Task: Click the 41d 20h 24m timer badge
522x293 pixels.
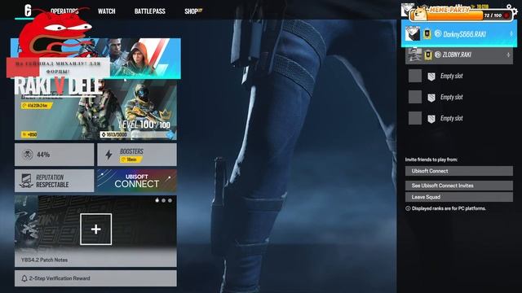Action: point(37,106)
